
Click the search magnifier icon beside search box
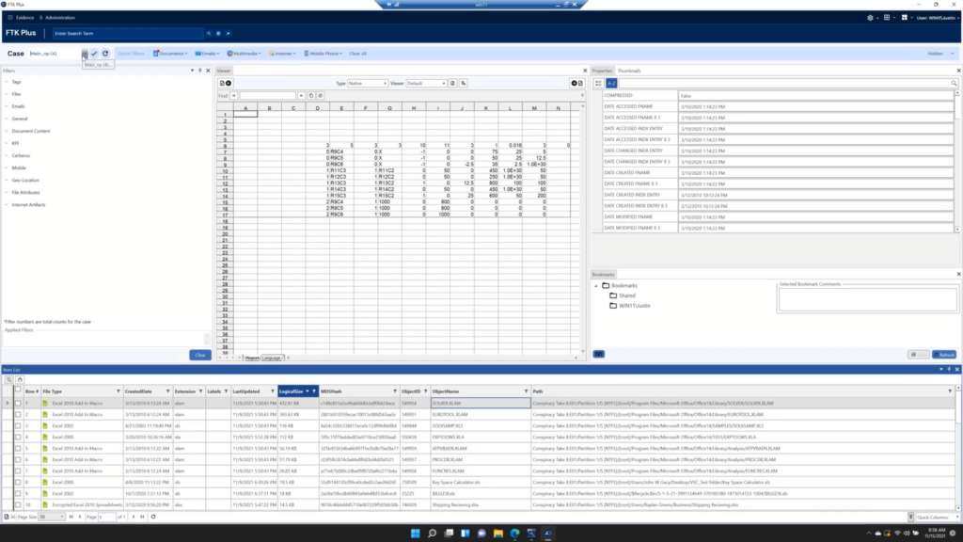(x=207, y=34)
